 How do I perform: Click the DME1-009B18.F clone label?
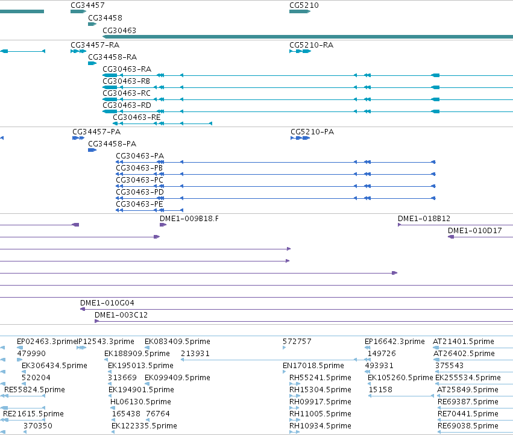(x=189, y=219)
